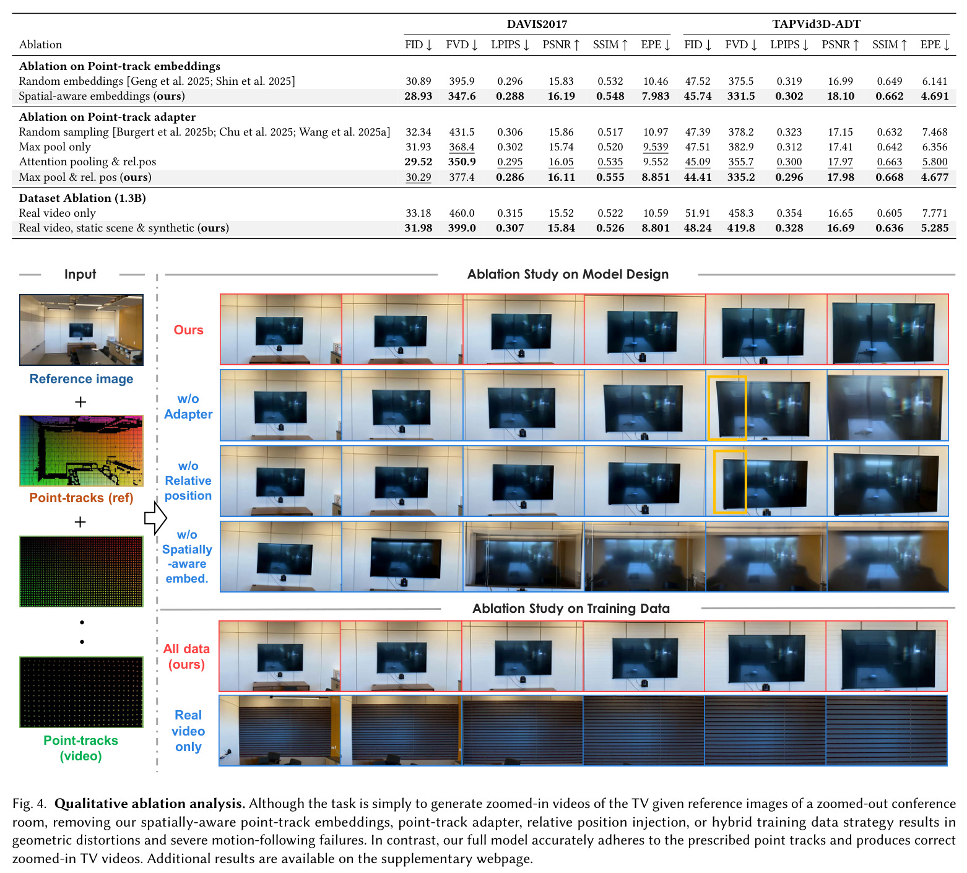Click the 'Max pool only' row label
Viewport: 967px width, 873px height.
point(54,147)
